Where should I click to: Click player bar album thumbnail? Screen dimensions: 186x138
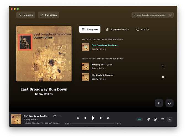(16, 119)
